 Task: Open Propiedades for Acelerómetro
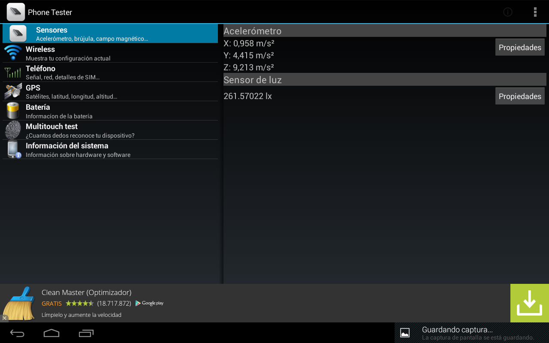(x=520, y=47)
